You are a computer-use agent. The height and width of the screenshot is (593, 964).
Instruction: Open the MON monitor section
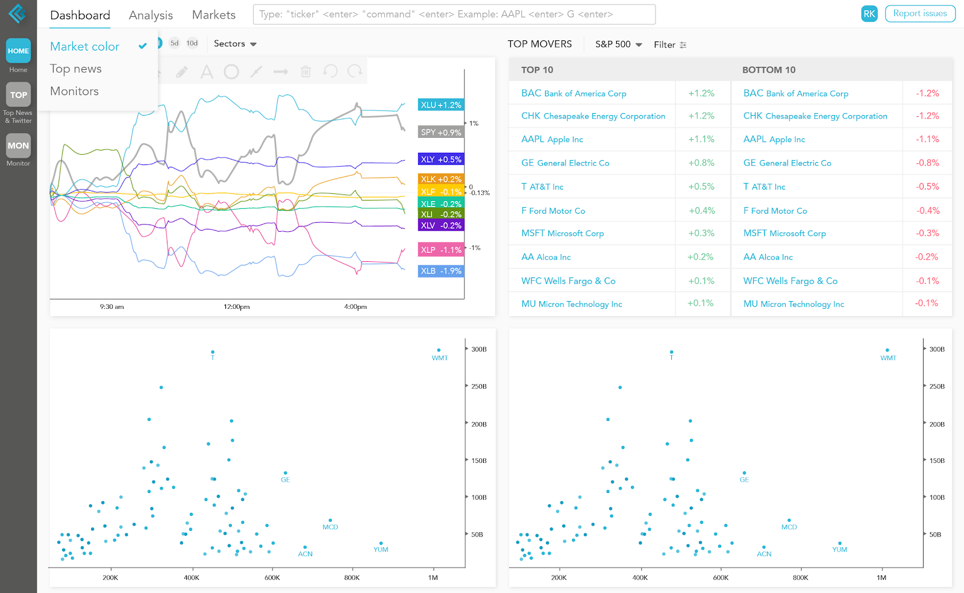click(x=18, y=145)
